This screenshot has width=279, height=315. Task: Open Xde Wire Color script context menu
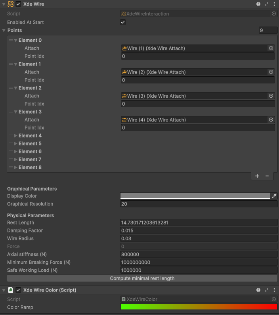[x=274, y=290]
